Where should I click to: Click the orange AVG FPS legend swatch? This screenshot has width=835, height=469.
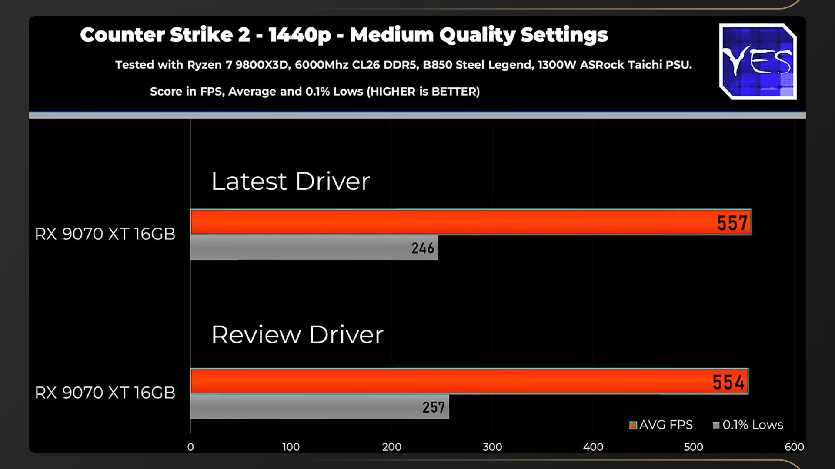point(633,425)
